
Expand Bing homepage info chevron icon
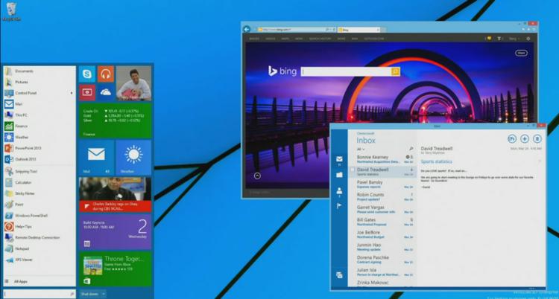[x=257, y=176]
